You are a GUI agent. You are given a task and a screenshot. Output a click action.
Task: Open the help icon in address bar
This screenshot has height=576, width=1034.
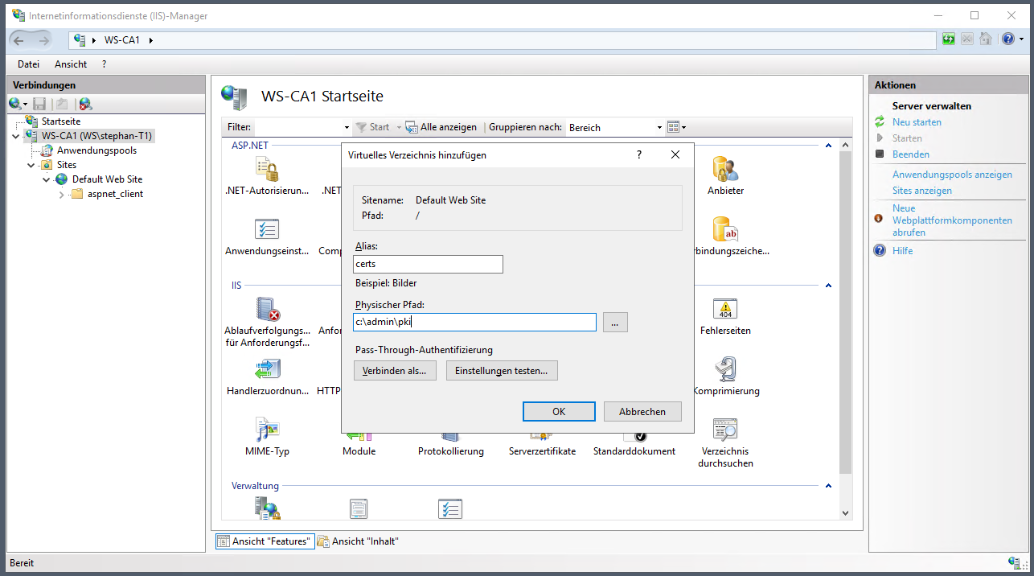pos(1008,39)
